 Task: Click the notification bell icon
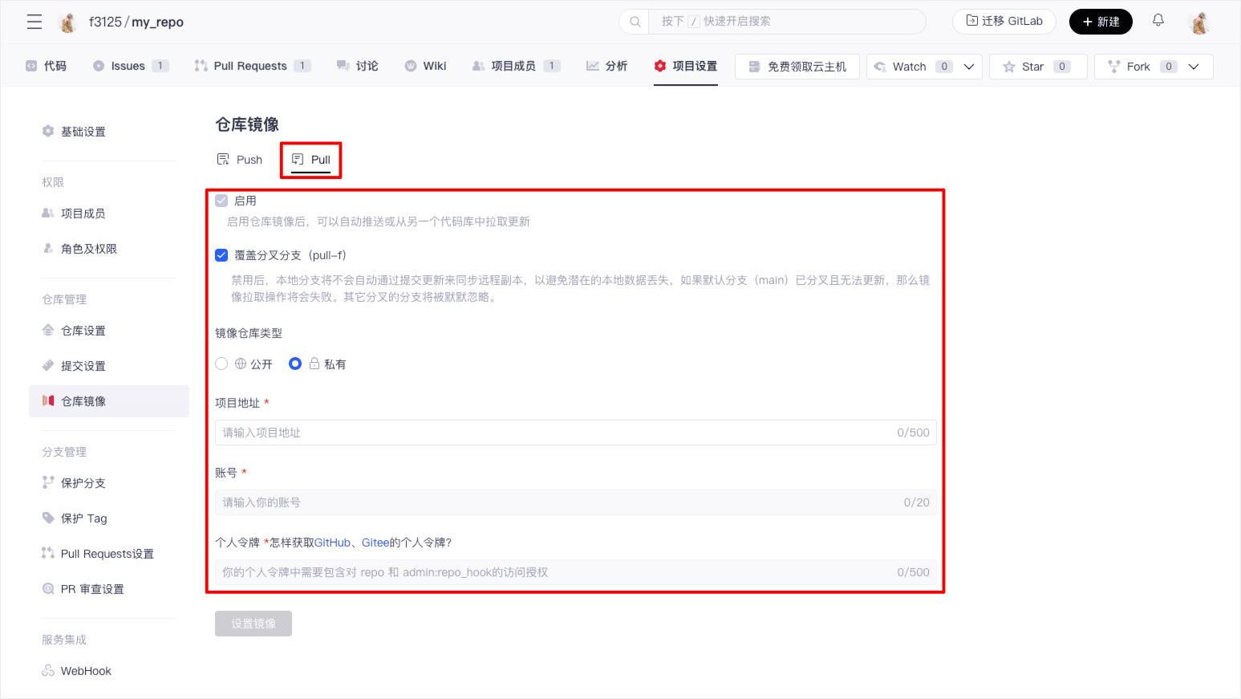(1158, 21)
